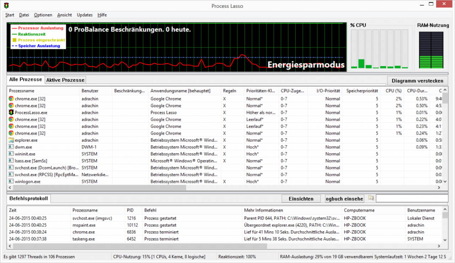
Task: Click the Logbuch einsehen button
Action: point(344,199)
